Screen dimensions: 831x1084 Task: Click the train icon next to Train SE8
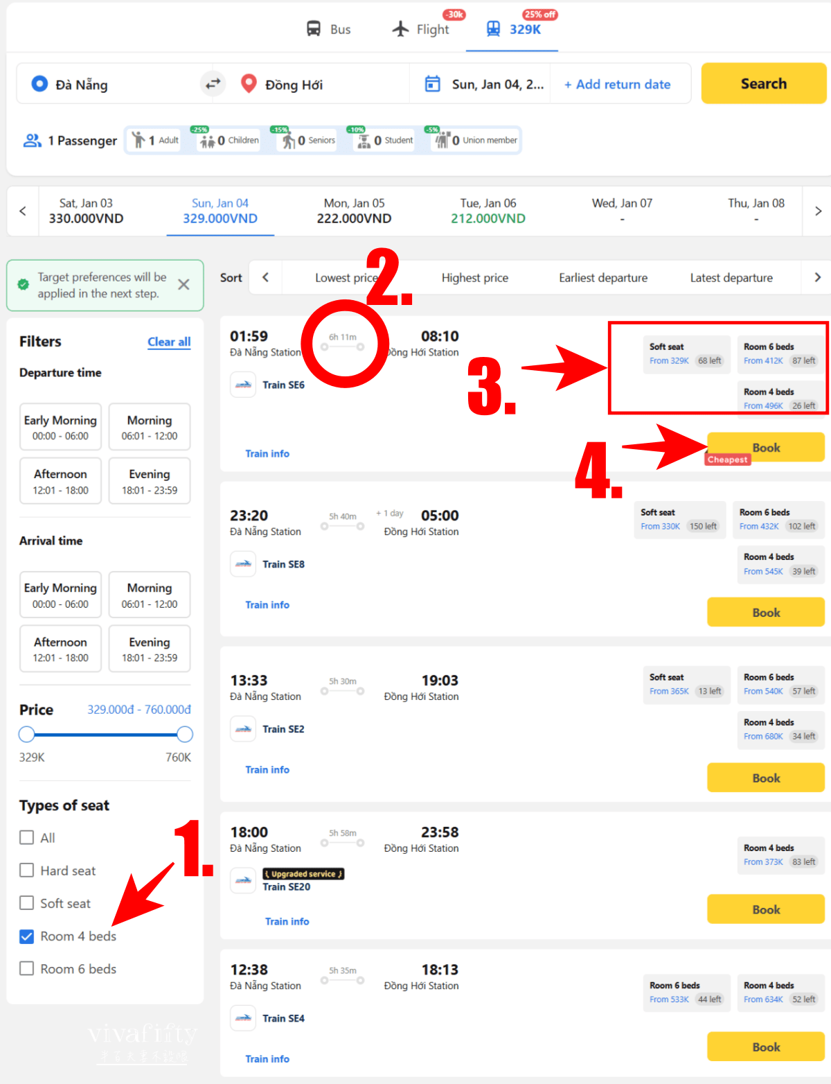click(243, 564)
